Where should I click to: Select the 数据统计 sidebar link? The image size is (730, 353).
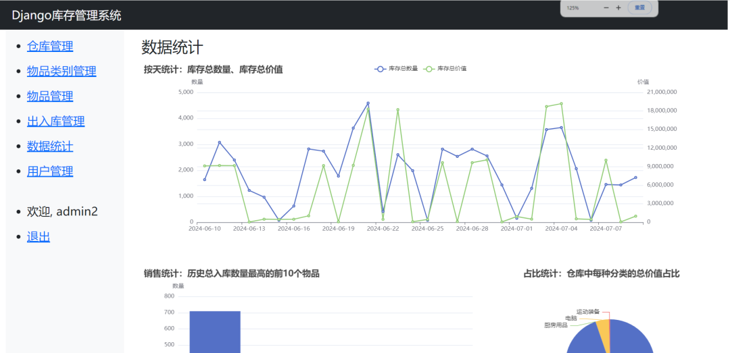click(x=50, y=146)
